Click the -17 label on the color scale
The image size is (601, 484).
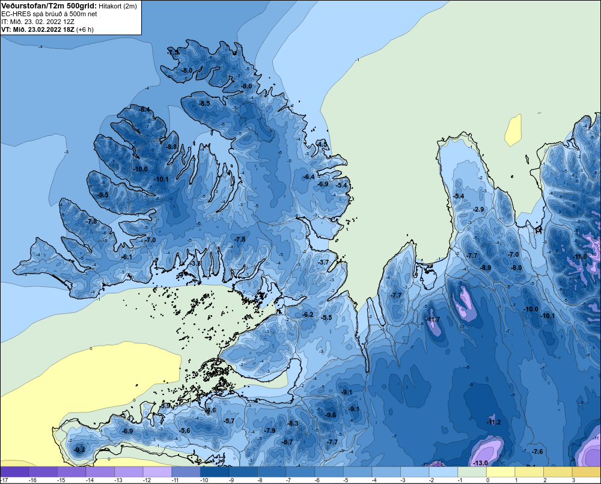coord(5,480)
